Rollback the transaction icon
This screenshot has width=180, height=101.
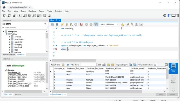[x=91, y=24]
